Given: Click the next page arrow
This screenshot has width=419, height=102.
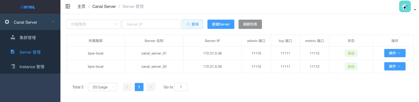Looking at the screenshot, I should click(151, 87).
